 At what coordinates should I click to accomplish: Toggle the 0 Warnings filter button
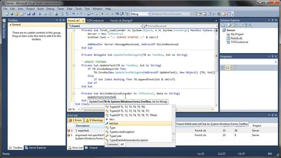click(94, 120)
